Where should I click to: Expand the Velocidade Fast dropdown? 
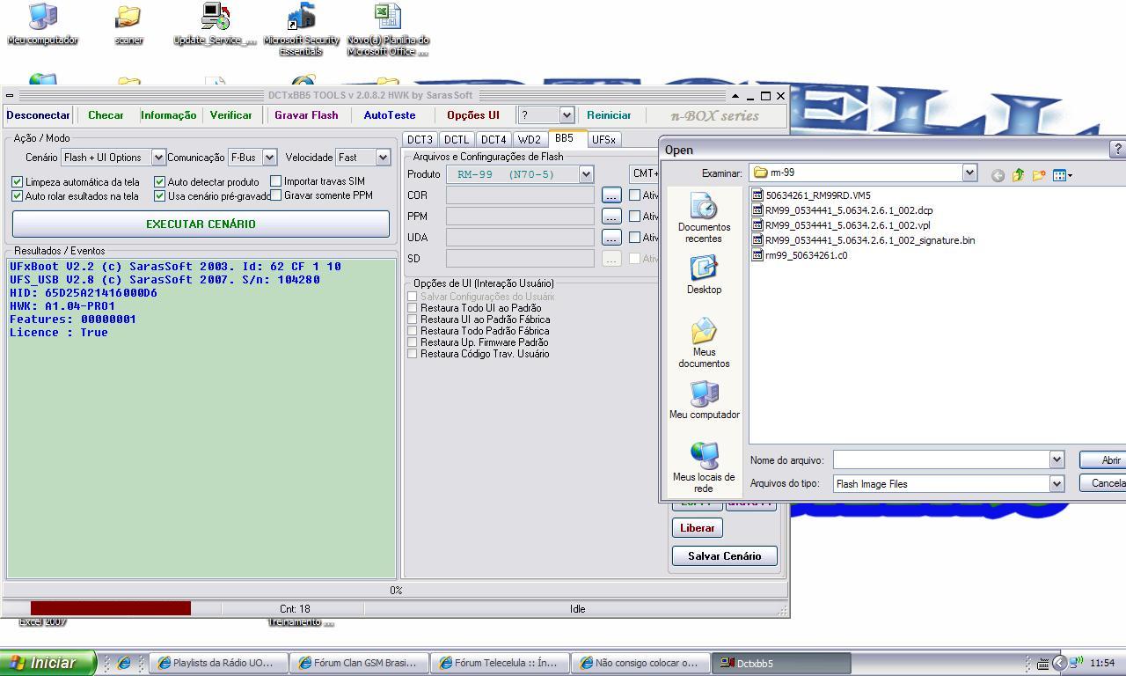coord(383,158)
